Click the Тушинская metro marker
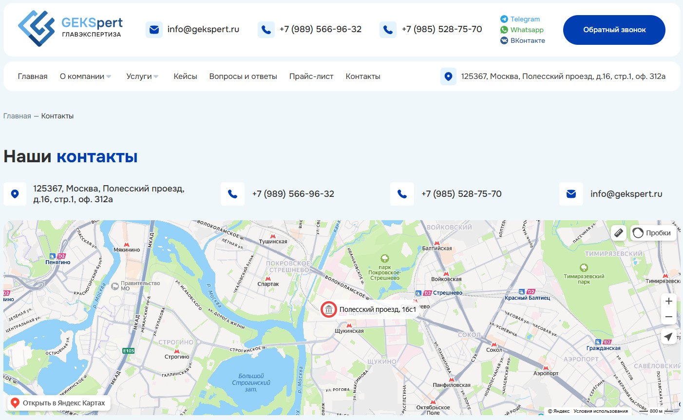 (x=273, y=236)
